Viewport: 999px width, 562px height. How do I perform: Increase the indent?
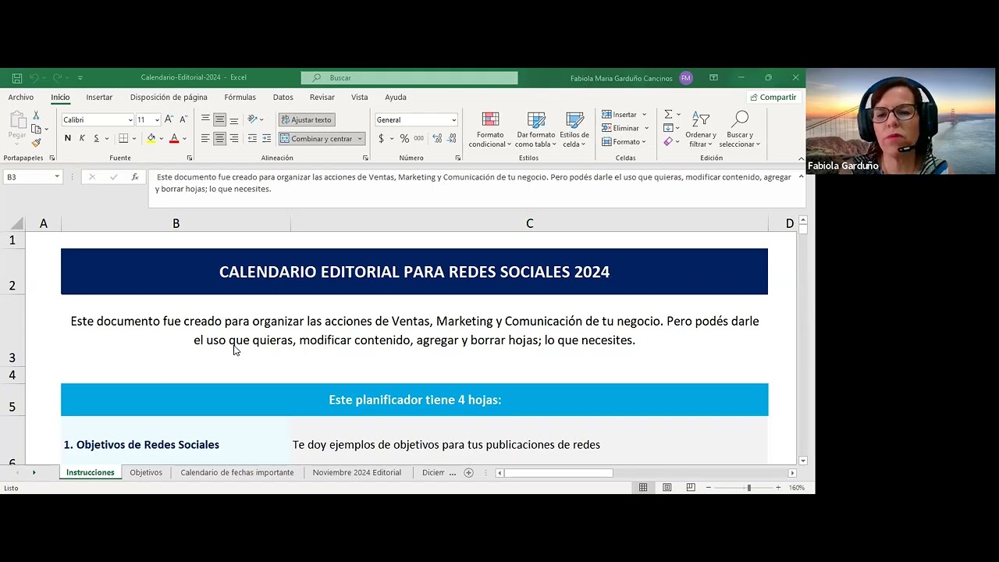click(x=266, y=138)
